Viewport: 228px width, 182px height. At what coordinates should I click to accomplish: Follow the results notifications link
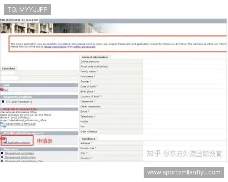(x=55, y=47)
